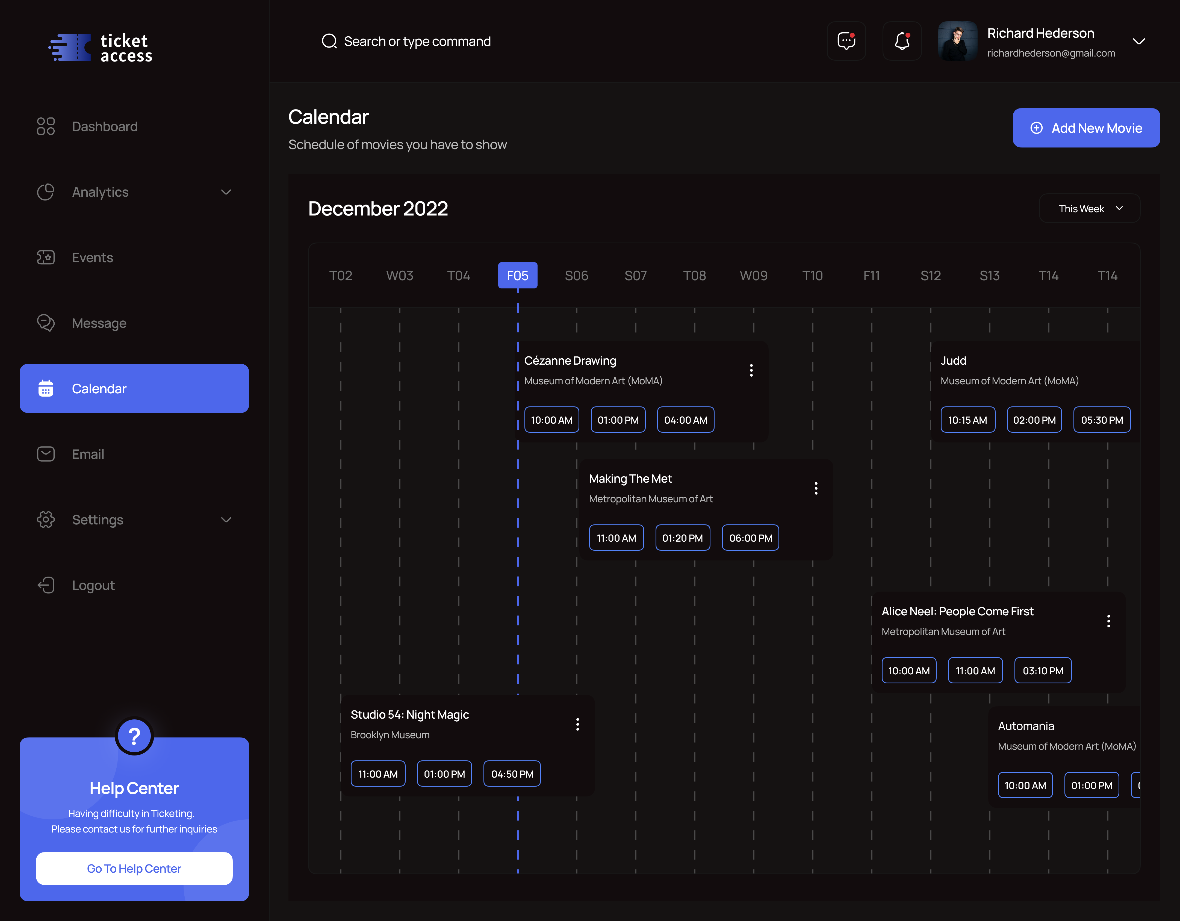
Task: Open the chat messages icon in header
Action: (846, 41)
